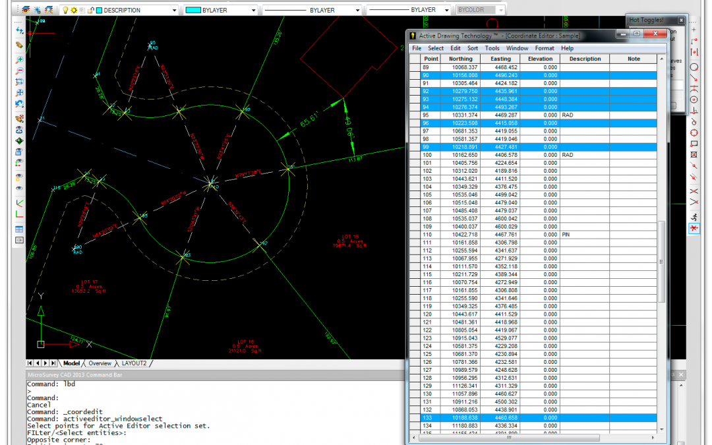
Task: Toggle the layer freeze sun icon
Action: point(74,11)
